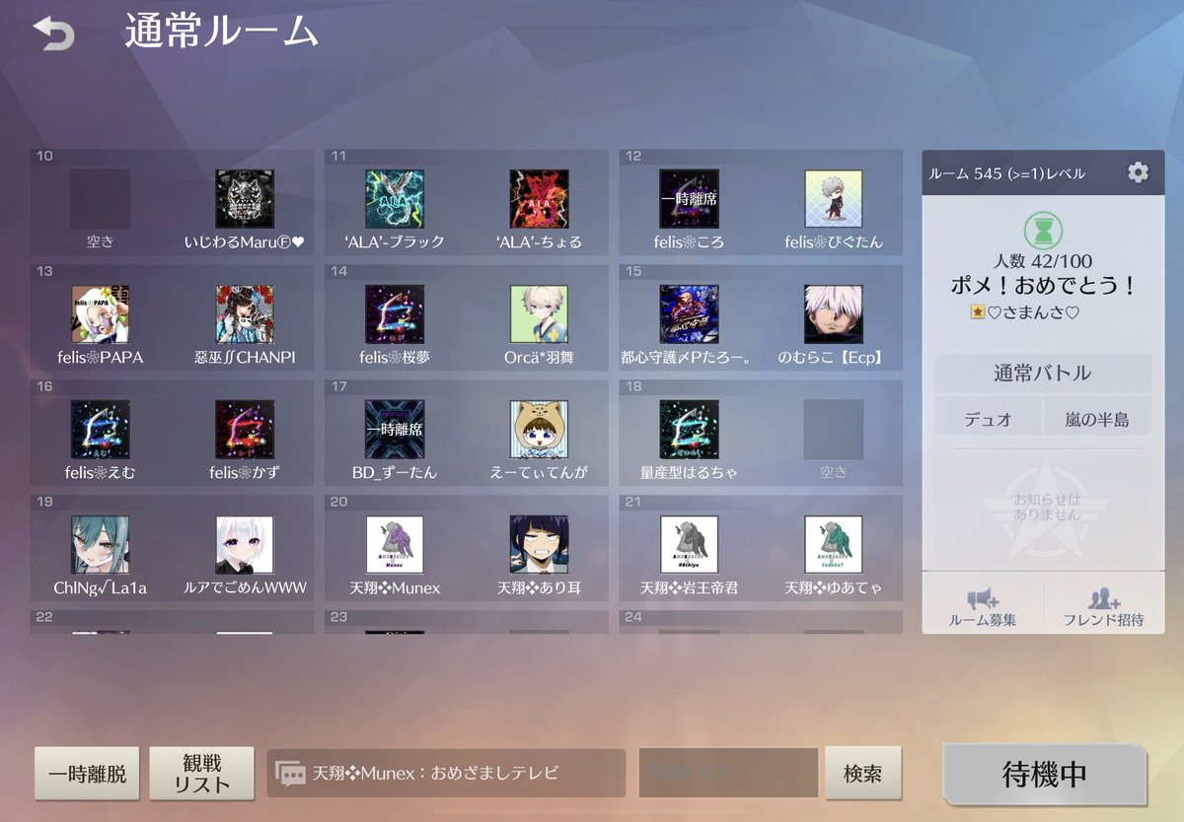Select Orcä*羽舞 player avatar
The image size is (1184, 822).
point(539,314)
